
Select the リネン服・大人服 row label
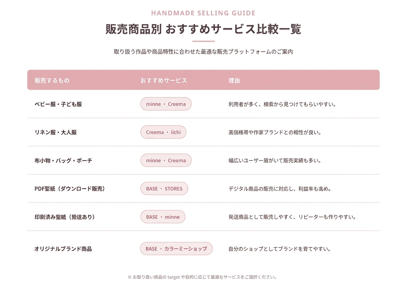coord(55,132)
